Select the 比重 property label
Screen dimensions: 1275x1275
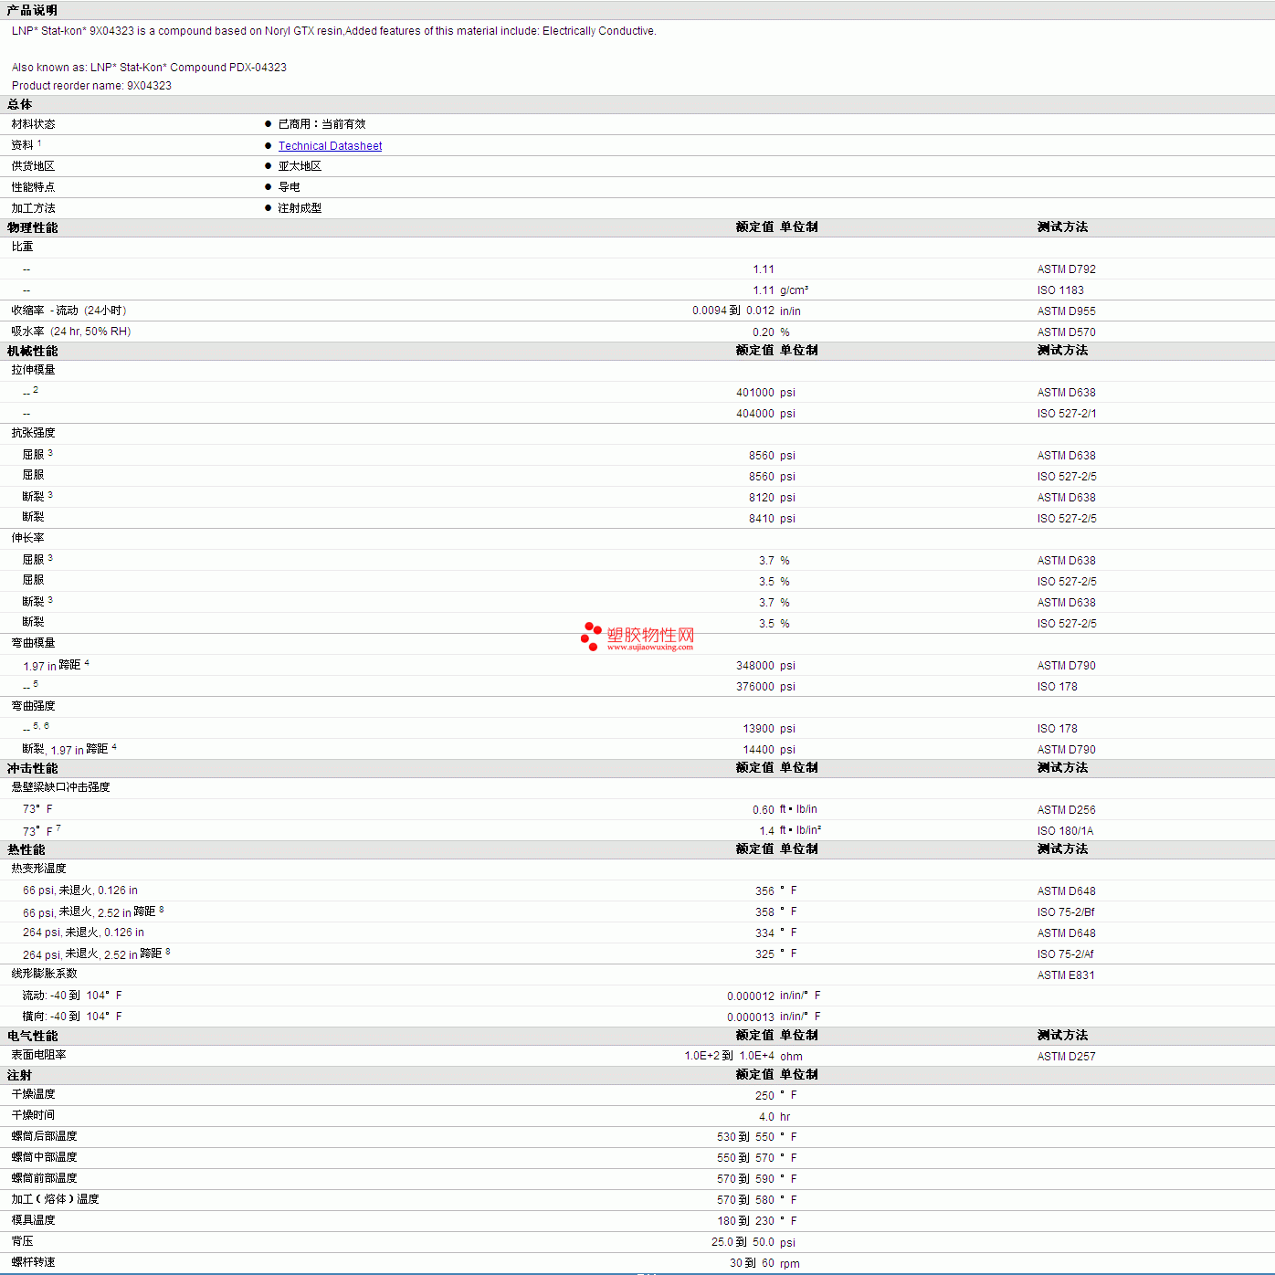click(22, 247)
